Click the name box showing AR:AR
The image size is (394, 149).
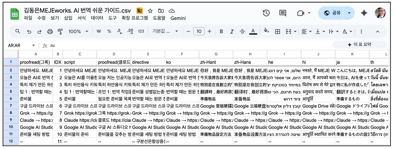pos(22,45)
